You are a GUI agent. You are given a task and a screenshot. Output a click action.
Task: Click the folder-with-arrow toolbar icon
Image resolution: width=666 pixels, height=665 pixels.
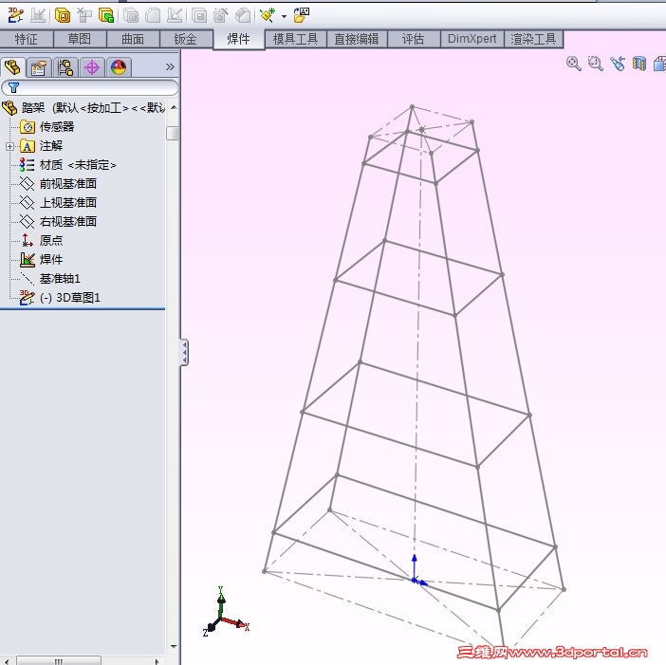[301, 15]
